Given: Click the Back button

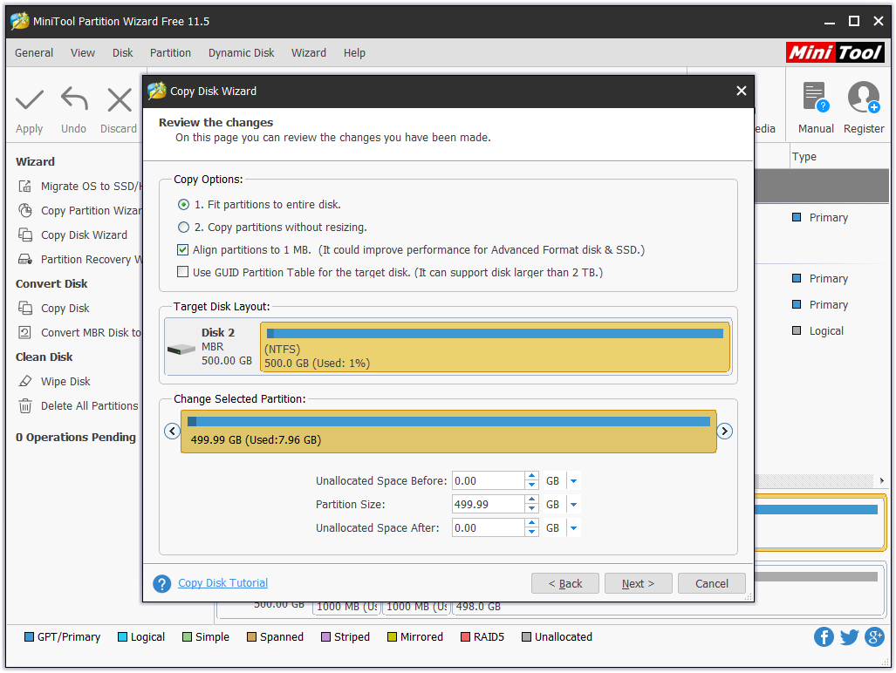Looking at the screenshot, I should pyautogui.click(x=565, y=583).
